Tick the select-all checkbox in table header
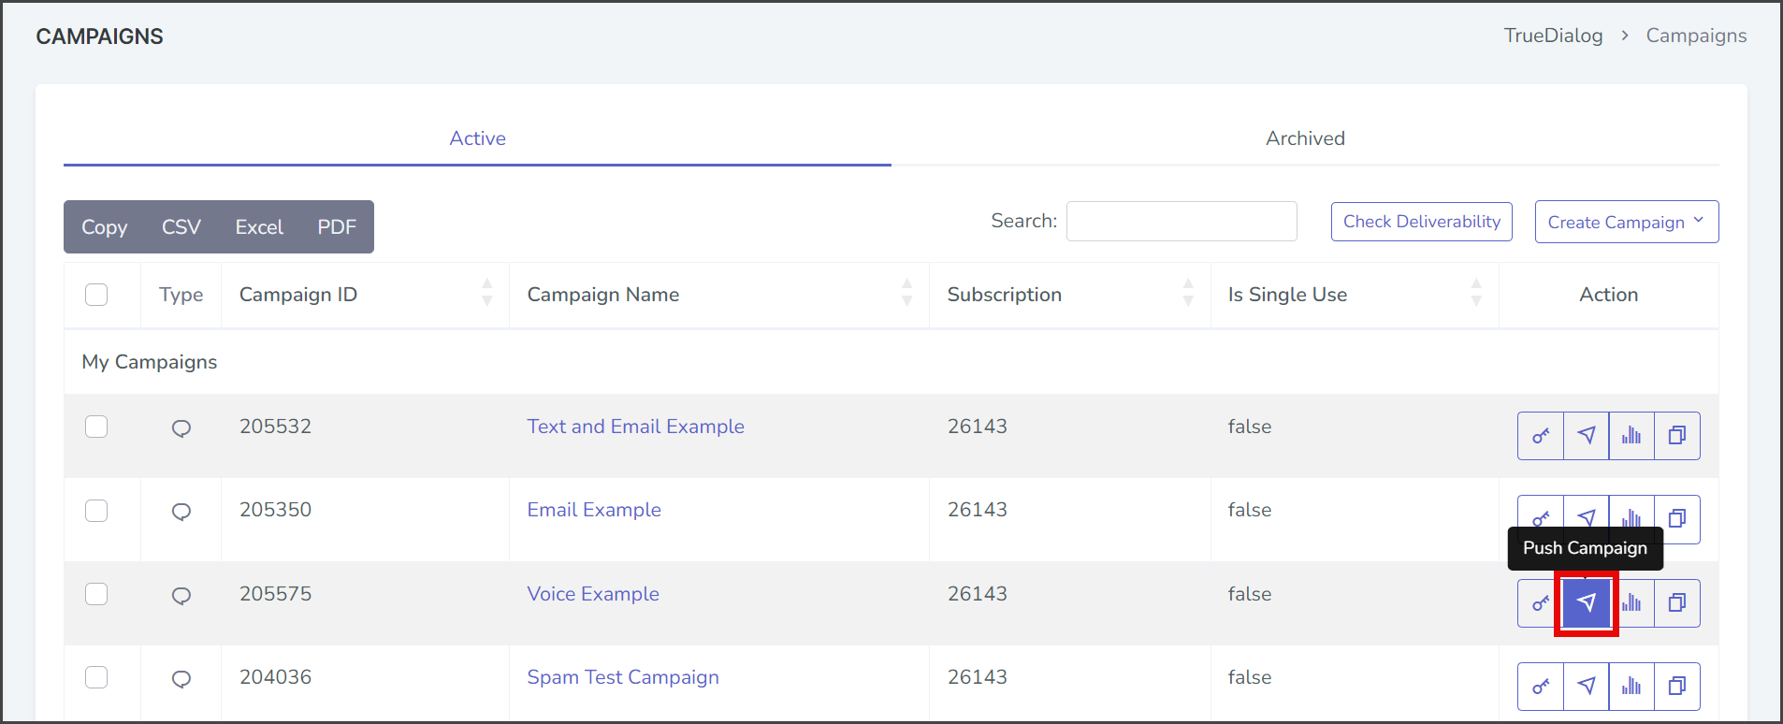Image resolution: width=1783 pixels, height=724 pixels. (96, 295)
